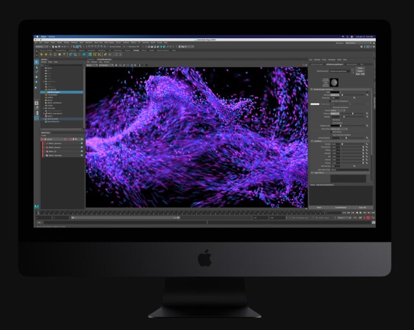Click the Copy Tab button at panel bottom
This screenshot has height=330, width=414.
362,208
